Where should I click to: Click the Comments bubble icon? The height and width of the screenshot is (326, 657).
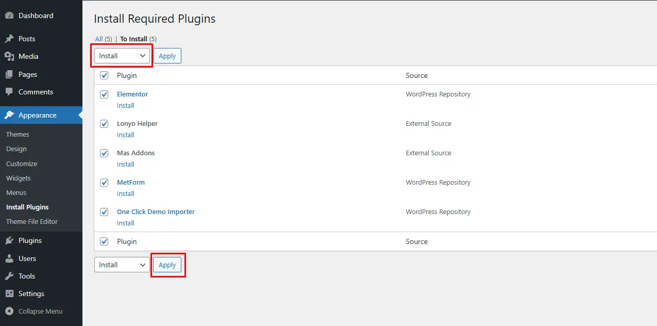coord(9,92)
